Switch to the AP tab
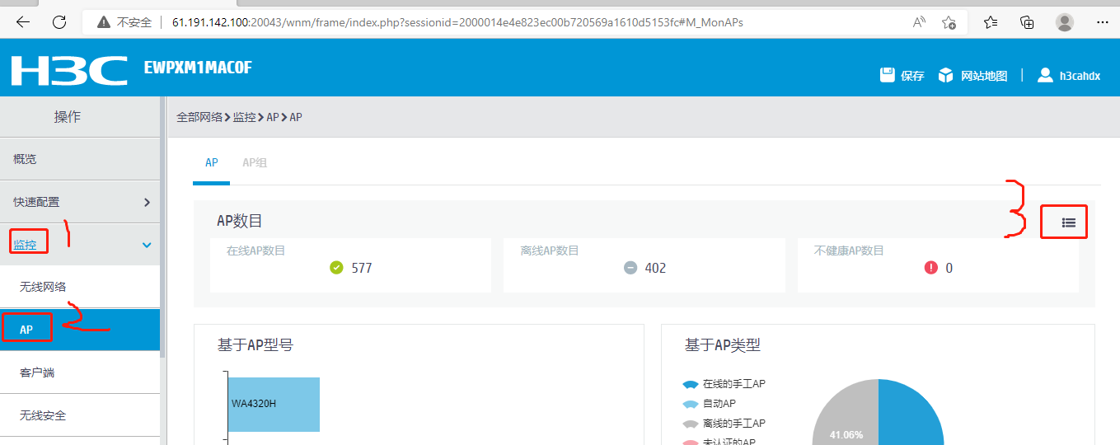 [x=212, y=162]
